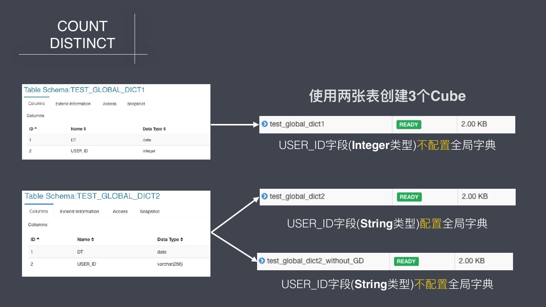The width and height of the screenshot is (546, 307).
Task: Expand the test_global_dict2_without_GD cube row
Action: tap(262, 261)
